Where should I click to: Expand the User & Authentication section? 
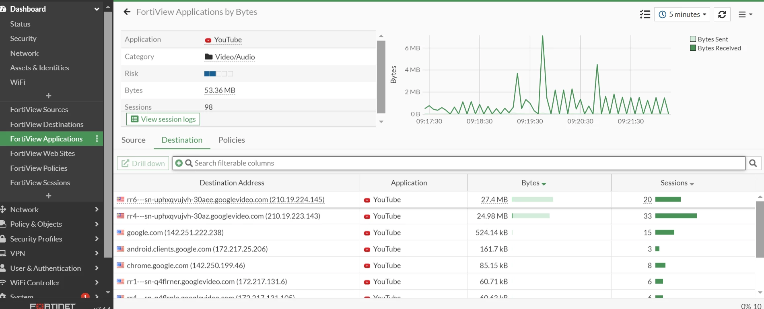97,268
